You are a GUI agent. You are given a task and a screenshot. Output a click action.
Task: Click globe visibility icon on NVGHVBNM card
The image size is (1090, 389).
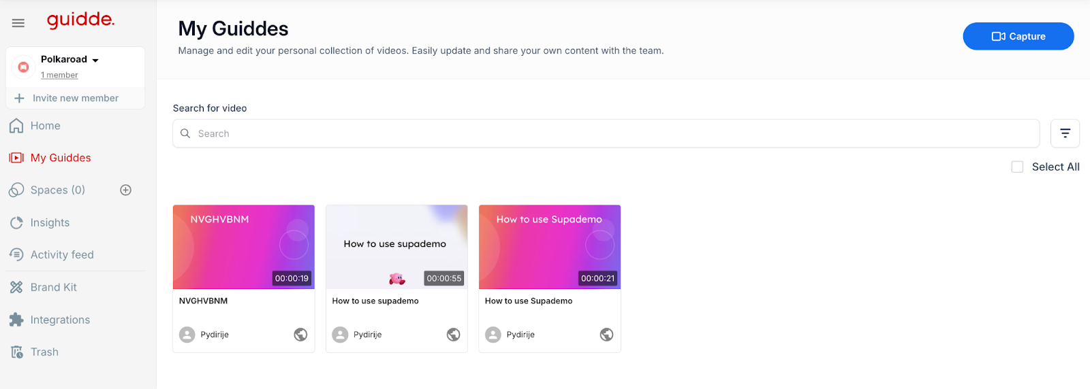pyautogui.click(x=300, y=335)
